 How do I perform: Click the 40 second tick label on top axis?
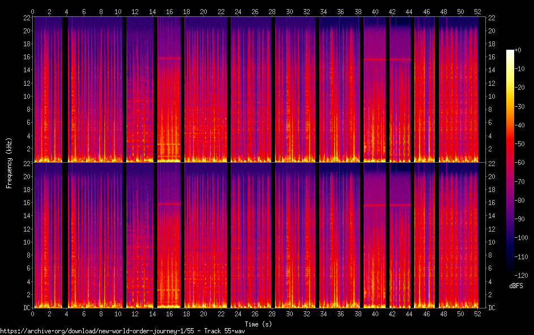point(375,11)
